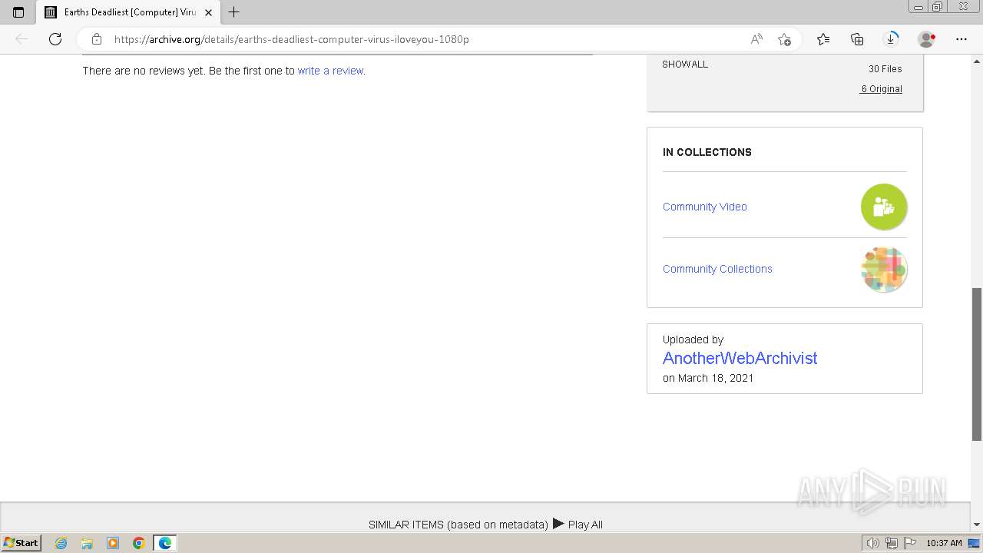The height and width of the screenshot is (553, 983).
Task: Open the AnotherWebArchivist uploader profile
Action: [x=740, y=358]
